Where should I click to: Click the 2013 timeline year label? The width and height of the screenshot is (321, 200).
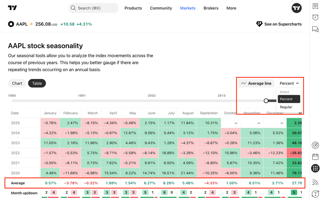(222, 96)
